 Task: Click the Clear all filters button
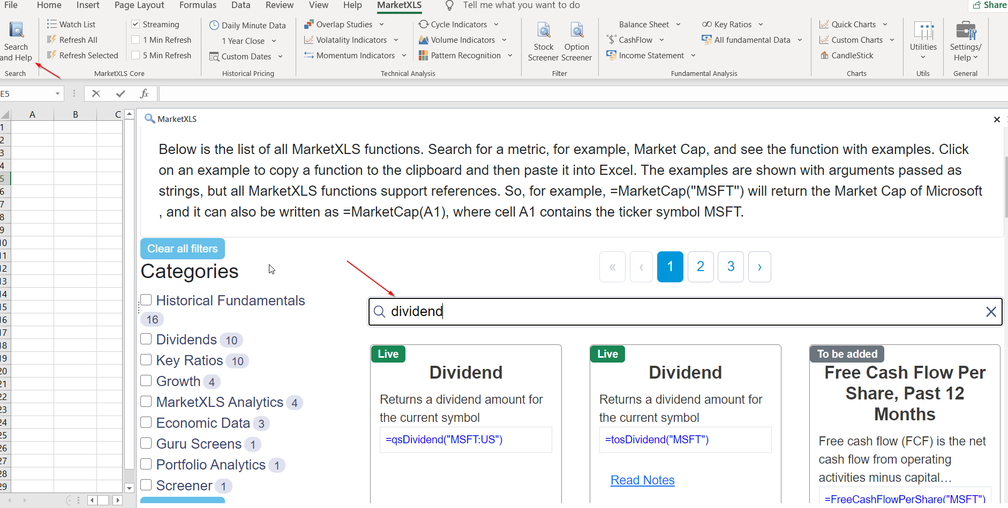coord(182,248)
